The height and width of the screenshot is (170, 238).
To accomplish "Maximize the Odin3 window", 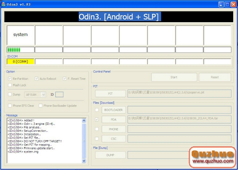I will pos(227,4).
